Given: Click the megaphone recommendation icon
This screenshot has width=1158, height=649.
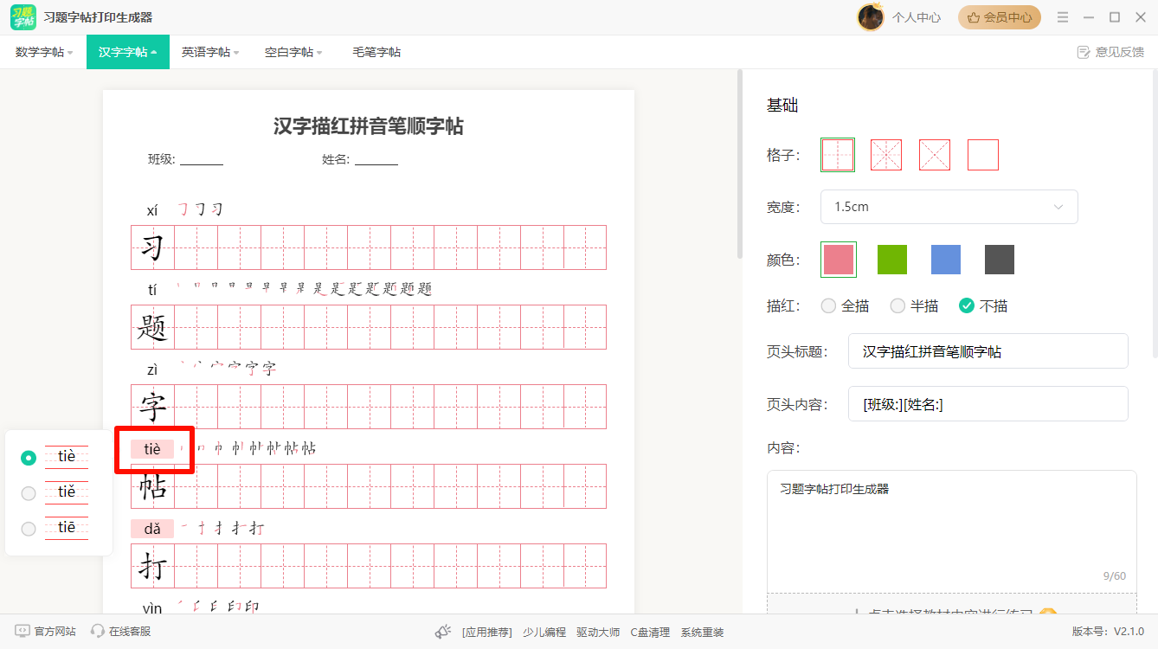Looking at the screenshot, I should 443,632.
